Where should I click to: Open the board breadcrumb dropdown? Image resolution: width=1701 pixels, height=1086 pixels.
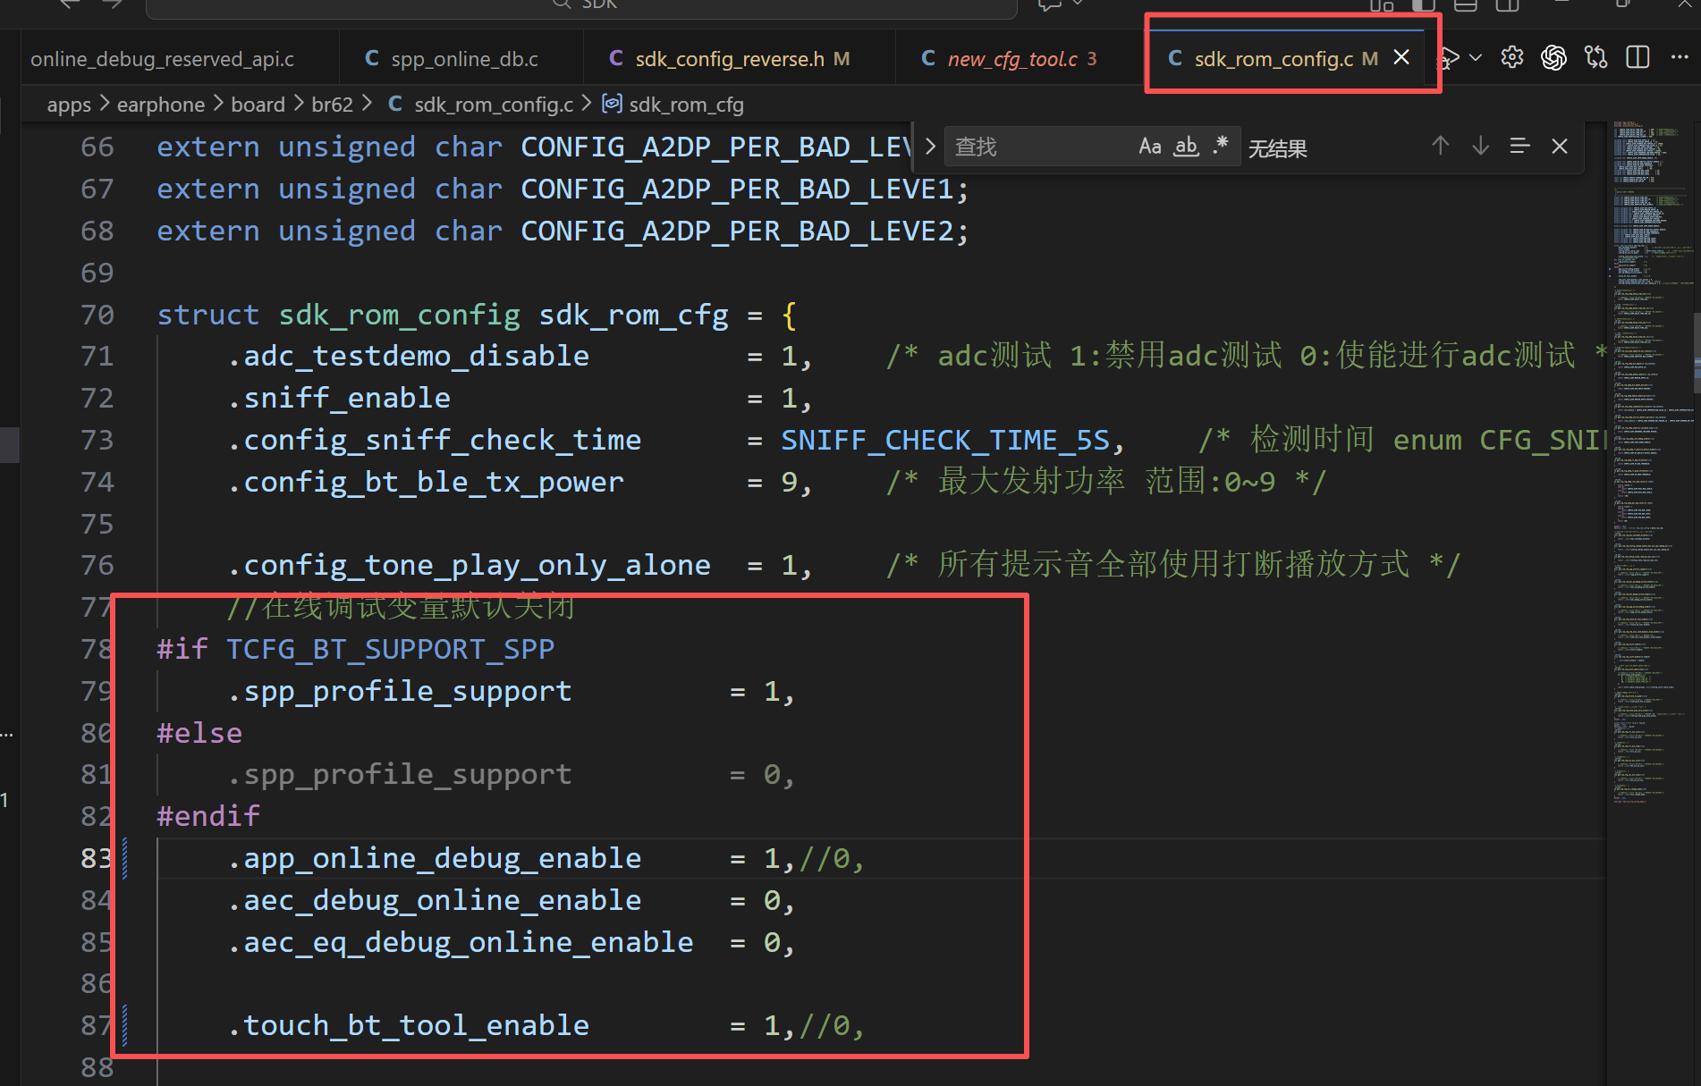258,105
